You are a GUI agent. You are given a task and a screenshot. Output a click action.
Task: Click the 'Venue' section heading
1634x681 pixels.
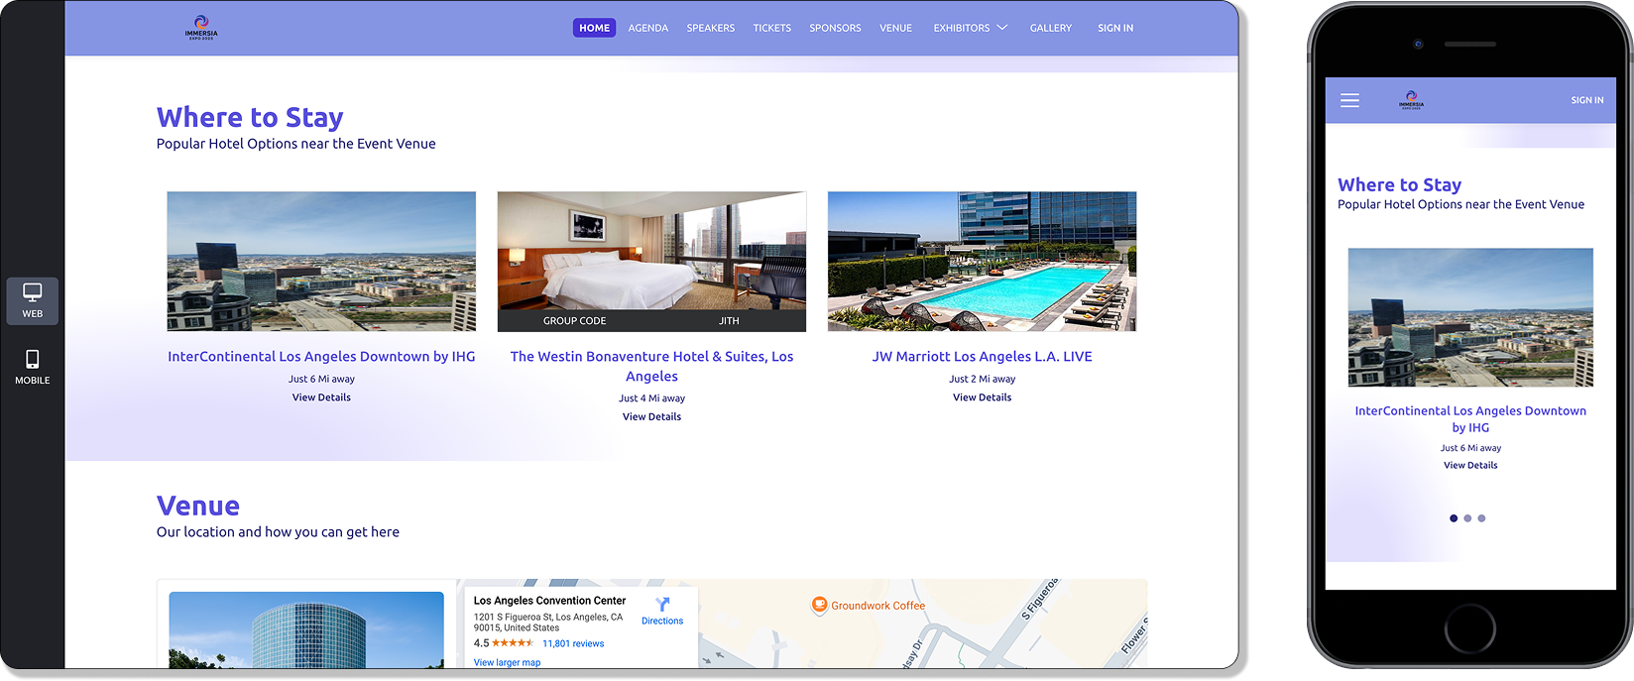198,506
